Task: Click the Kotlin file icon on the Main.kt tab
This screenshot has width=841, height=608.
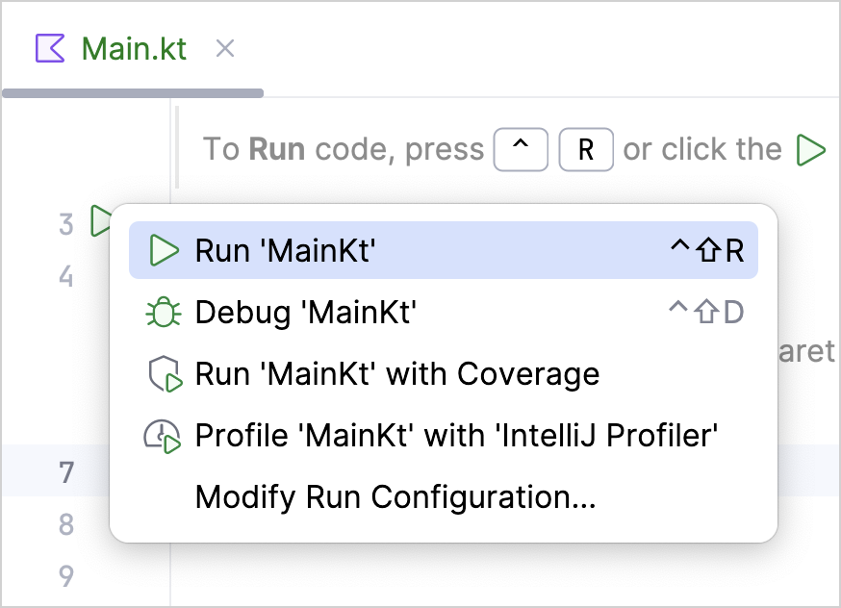Action: pos(50,48)
